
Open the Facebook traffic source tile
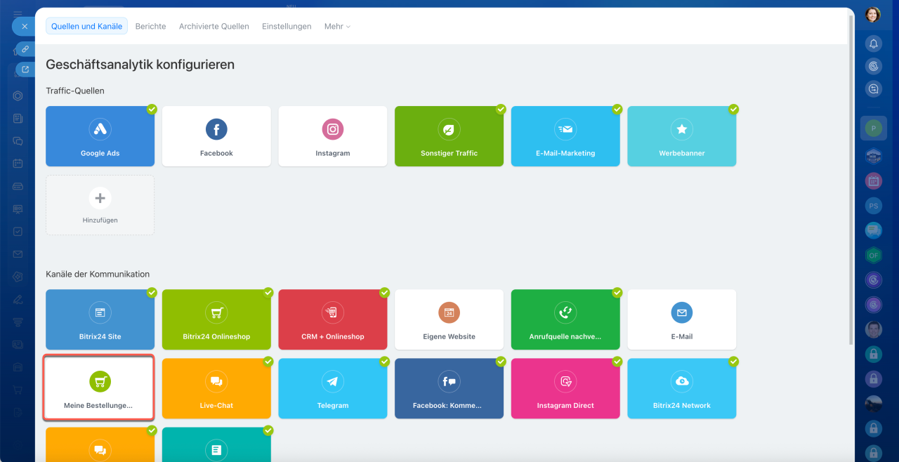[x=216, y=136]
